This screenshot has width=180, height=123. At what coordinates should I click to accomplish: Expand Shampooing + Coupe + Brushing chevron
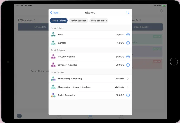click(128, 87)
